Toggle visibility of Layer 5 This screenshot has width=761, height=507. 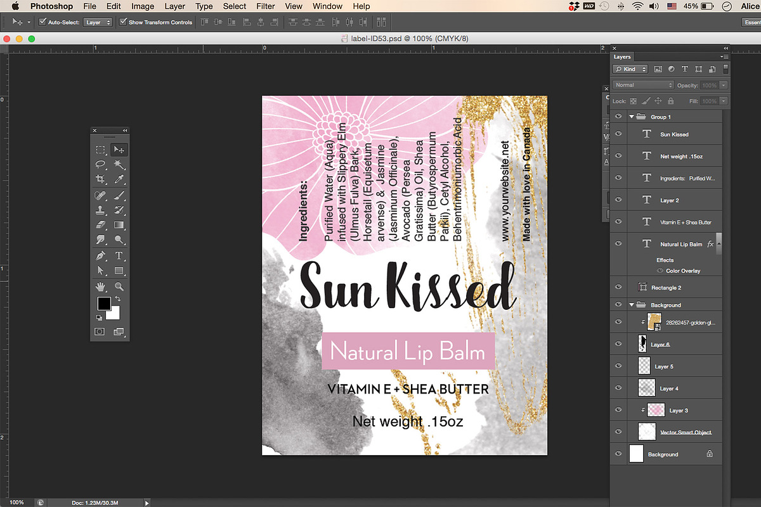pyautogui.click(x=619, y=366)
